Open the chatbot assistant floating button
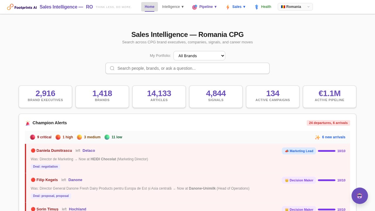Screen dimensions: 375x211 [x=360, y=196]
